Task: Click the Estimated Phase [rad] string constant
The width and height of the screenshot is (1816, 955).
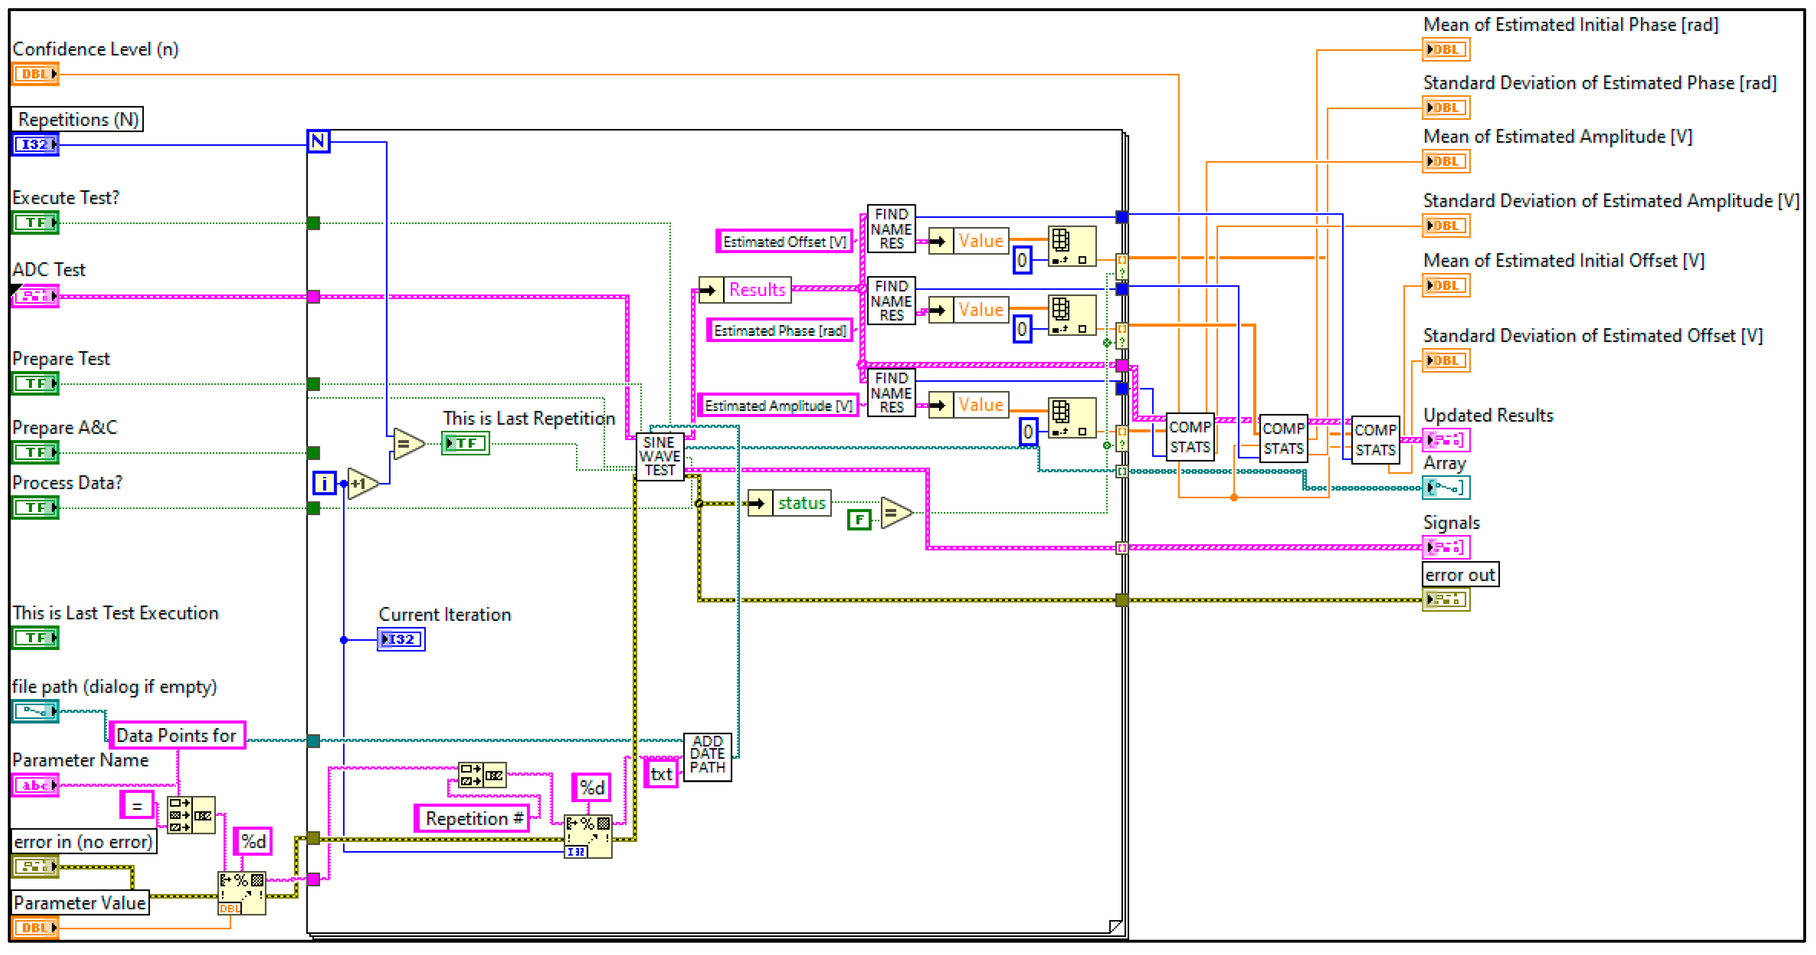Action: pos(780,331)
